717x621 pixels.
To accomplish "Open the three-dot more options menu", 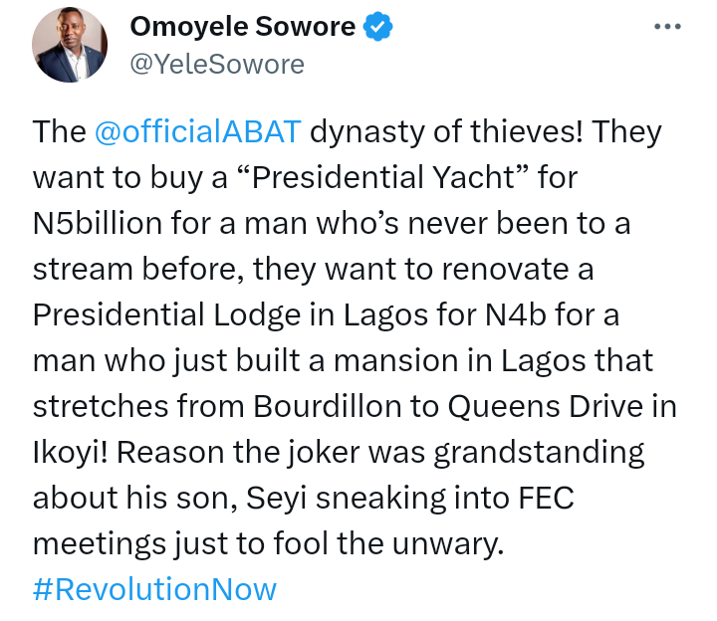I will [x=667, y=27].
